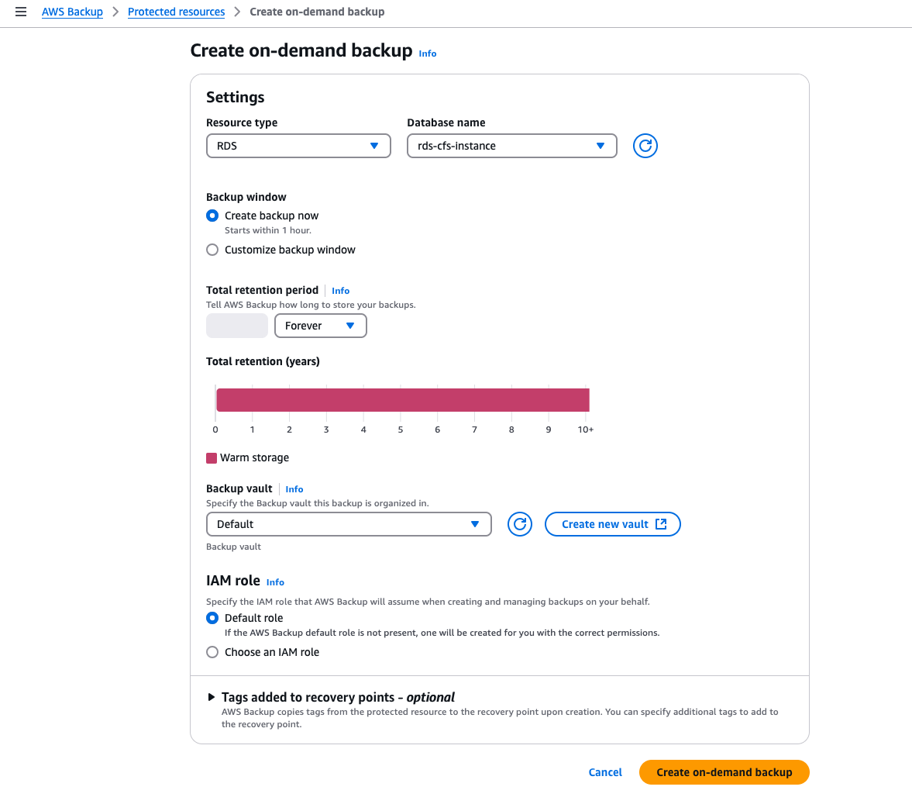The image size is (912, 804).
Task: Select Choose an IAM role option
Action: coord(212,652)
